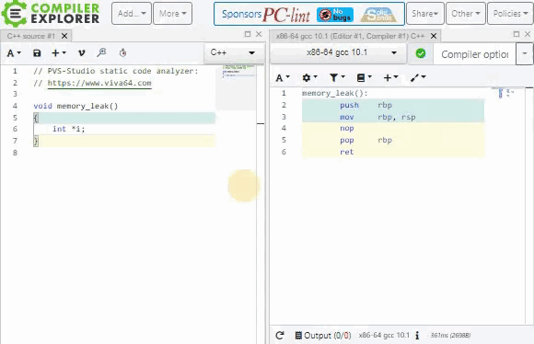The width and height of the screenshot is (534, 344).
Task: Close the source editor pane stack
Action: coord(259,34)
